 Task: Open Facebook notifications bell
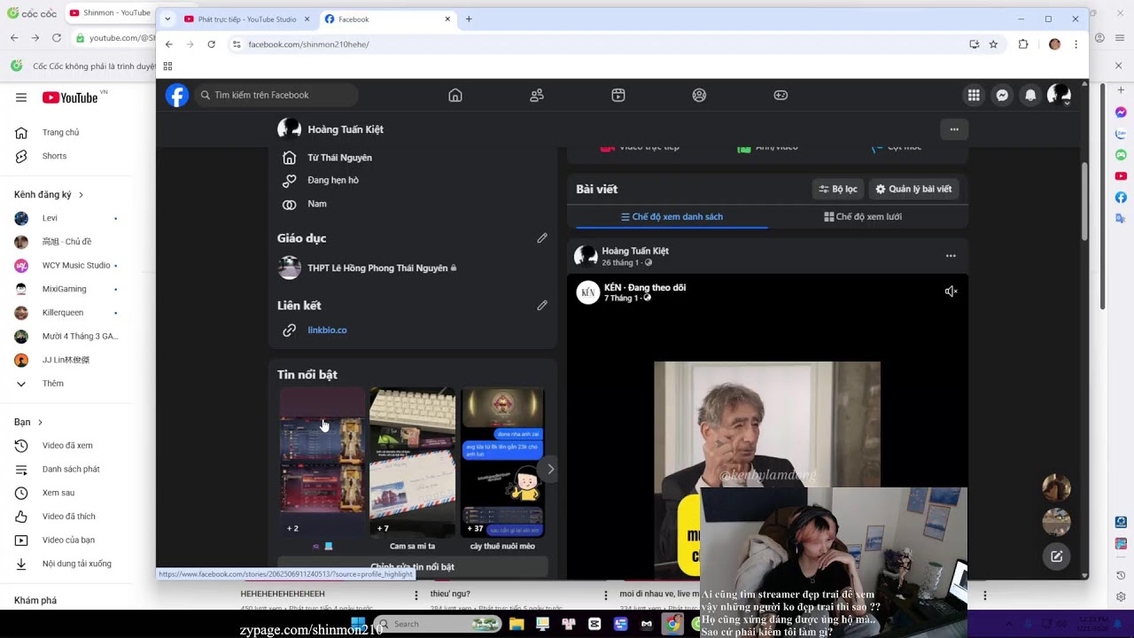click(x=1030, y=95)
